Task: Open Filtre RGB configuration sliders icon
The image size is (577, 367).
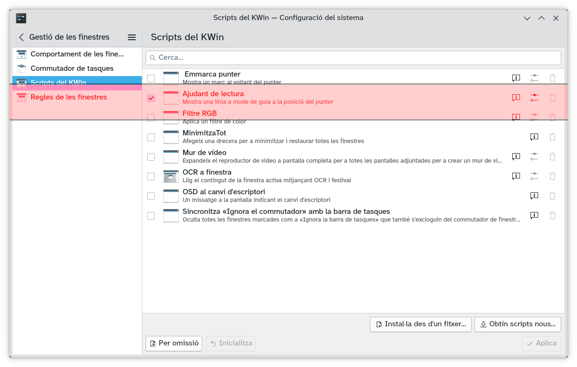Action: click(x=534, y=117)
